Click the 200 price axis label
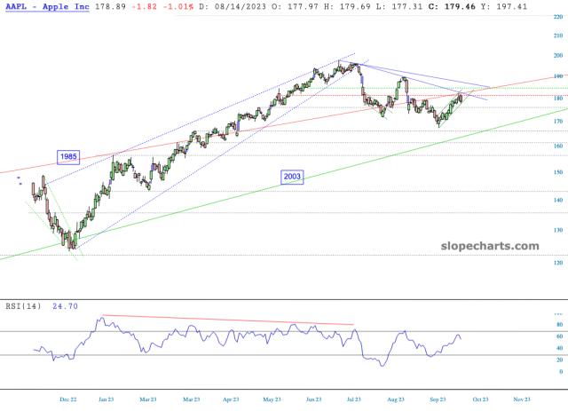The height and width of the screenshot is (411, 568). [558, 55]
